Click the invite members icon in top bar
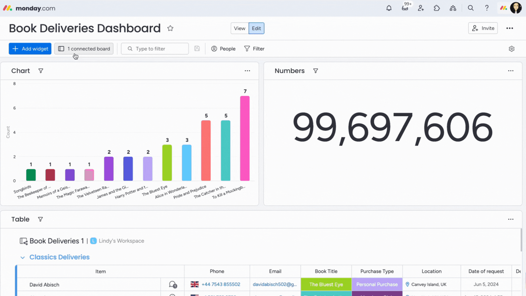 [x=421, y=8]
